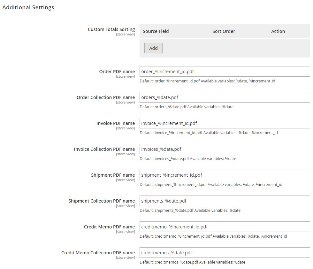Screen dimensions: 313x269
Task: Select the Credit Memo Collection PDF name box
Action: coord(225,253)
